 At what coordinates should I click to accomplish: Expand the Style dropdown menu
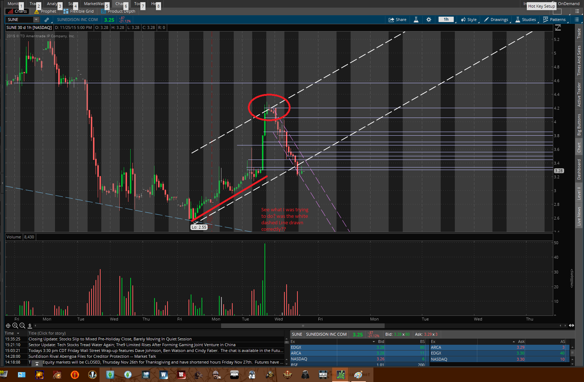469,20
